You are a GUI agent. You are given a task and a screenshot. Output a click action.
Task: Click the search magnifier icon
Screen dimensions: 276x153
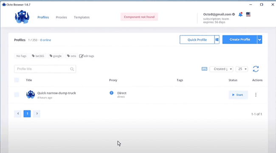coord(72,69)
